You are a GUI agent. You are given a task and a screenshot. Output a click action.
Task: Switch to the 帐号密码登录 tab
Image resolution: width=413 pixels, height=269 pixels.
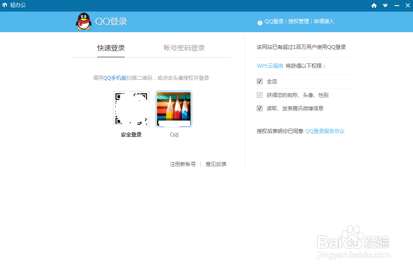click(184, 48)
